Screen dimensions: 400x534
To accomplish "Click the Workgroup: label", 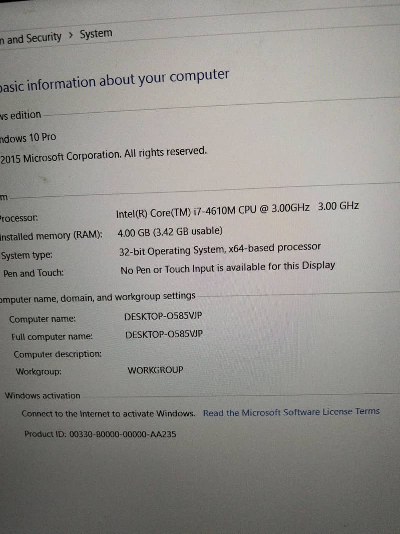I will click(x=39, y=371).
